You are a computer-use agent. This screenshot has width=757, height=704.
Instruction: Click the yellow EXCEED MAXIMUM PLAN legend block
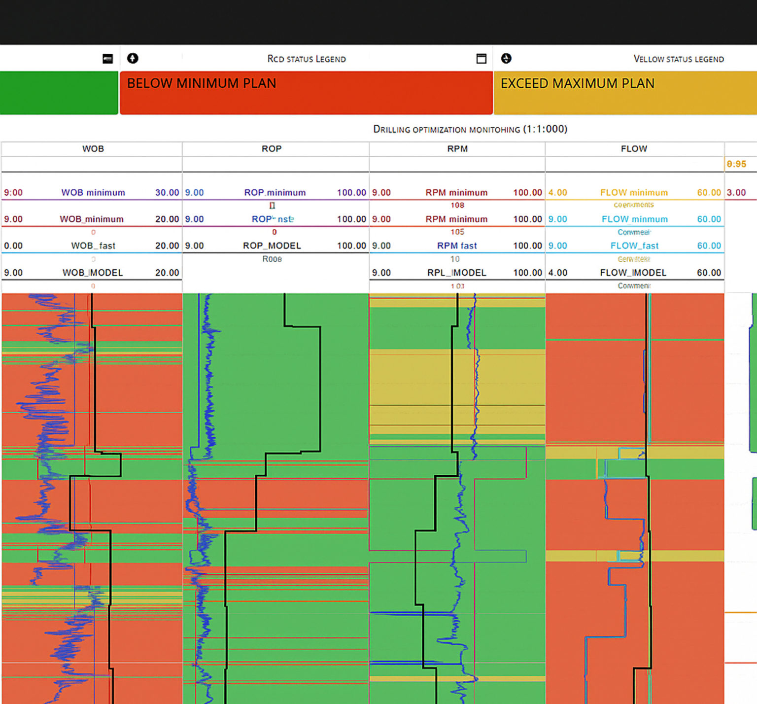point(625,93)
